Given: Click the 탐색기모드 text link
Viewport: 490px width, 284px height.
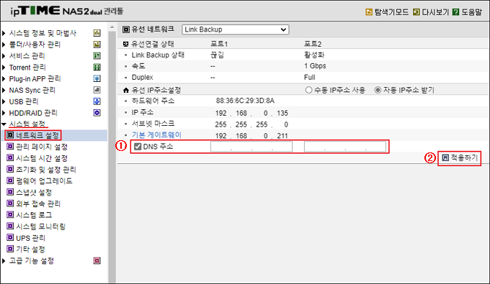Looking at the screenshot, I should point(391,12).
